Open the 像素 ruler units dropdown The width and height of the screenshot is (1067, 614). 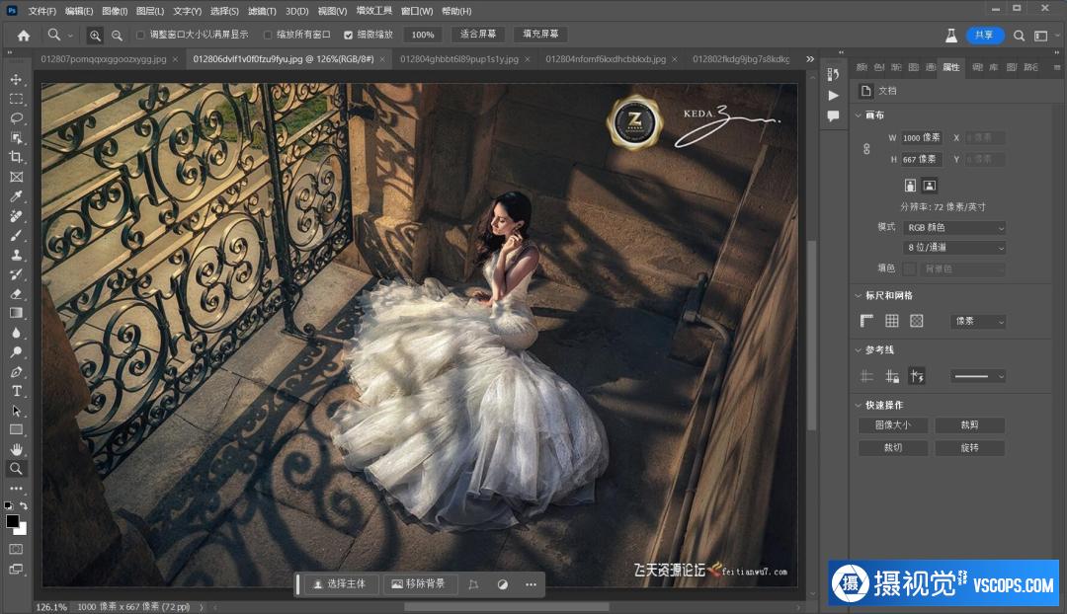point(978,321)
